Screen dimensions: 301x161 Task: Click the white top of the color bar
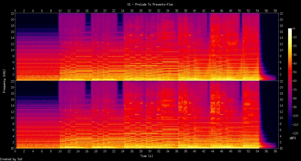click(x=290, y=29)
